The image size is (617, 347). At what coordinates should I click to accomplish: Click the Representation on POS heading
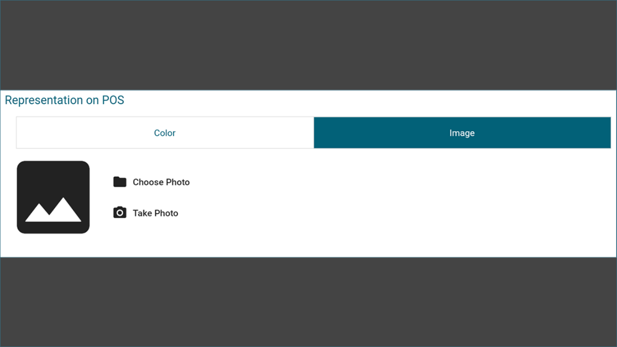point(65,100)
